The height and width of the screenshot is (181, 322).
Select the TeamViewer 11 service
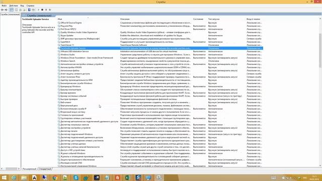click(x=67, y=45)
